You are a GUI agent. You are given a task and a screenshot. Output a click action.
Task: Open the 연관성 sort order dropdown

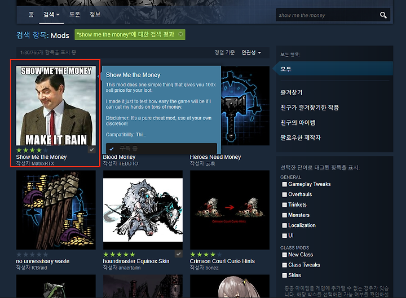251,52
